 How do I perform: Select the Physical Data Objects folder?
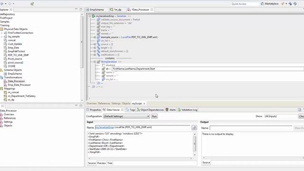tap(16, 29)
